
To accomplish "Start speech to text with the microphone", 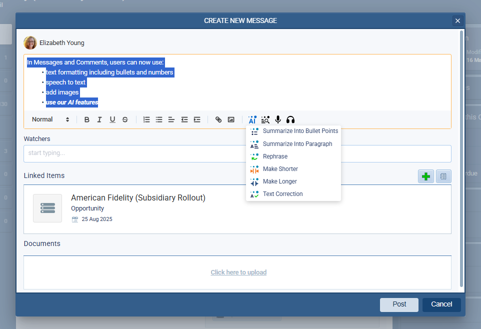I will (278, 119).
